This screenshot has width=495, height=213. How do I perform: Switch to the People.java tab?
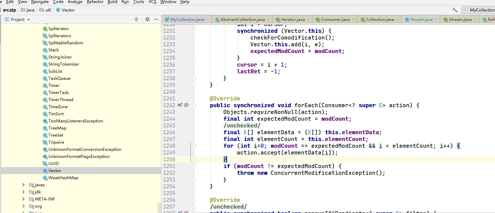421,20
